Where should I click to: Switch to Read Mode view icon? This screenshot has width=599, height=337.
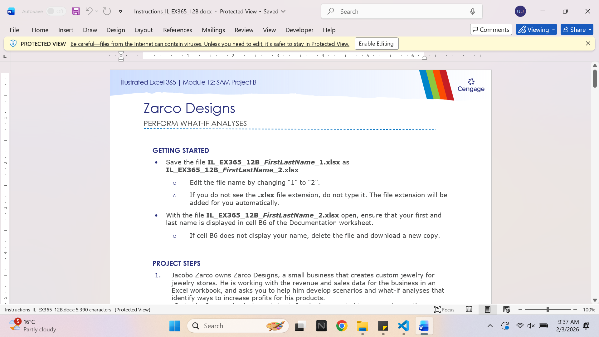click(469, 310)
